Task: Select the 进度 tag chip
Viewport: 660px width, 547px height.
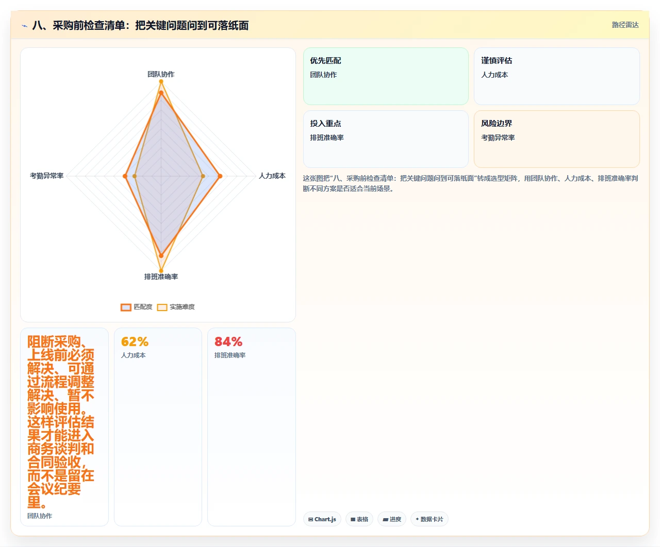Action: [392, 519]
